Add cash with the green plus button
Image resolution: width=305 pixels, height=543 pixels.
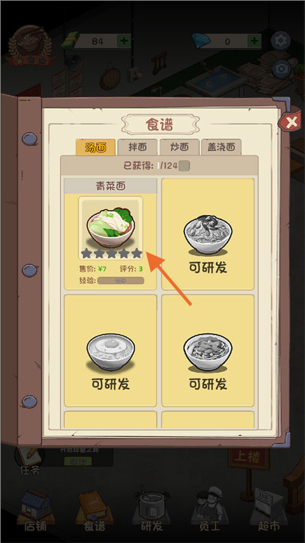[124, 41]
